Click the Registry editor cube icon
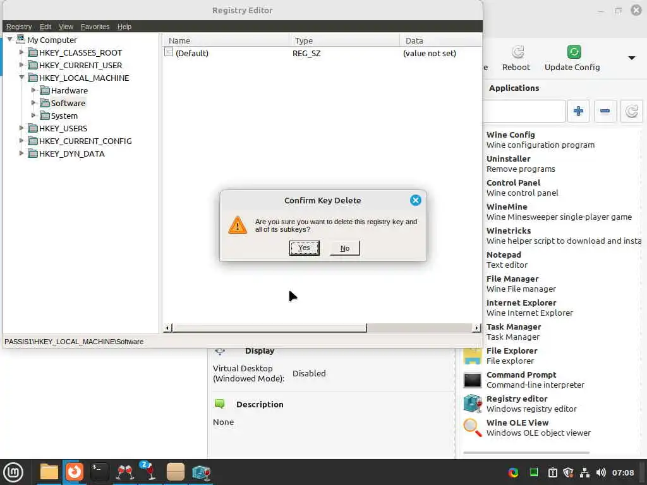This screenshot has height=485, width=647. tap(473, 404)
